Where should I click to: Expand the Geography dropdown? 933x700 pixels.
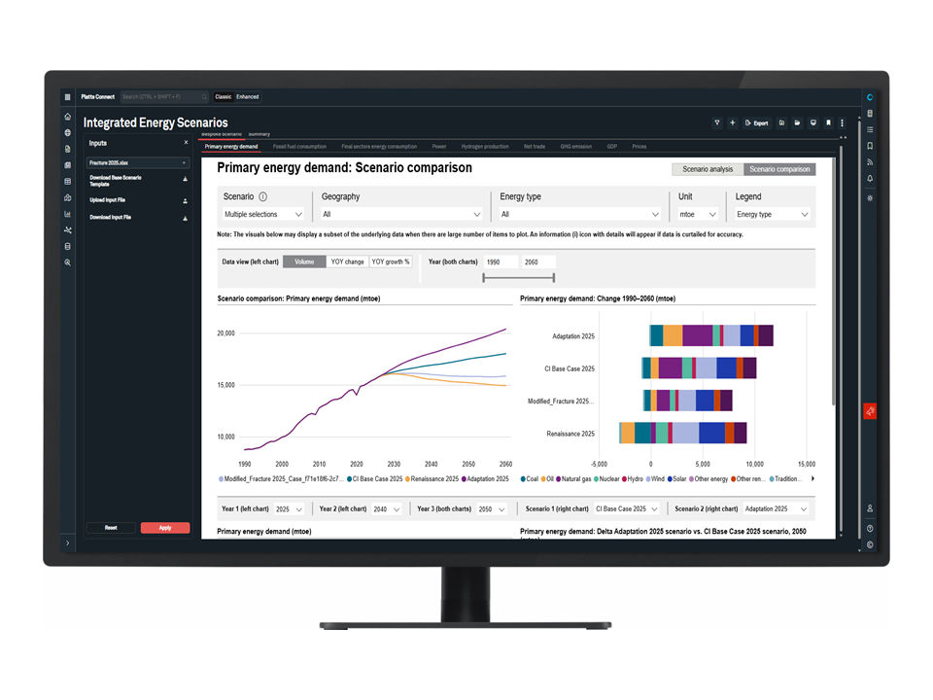click(400, 214)
